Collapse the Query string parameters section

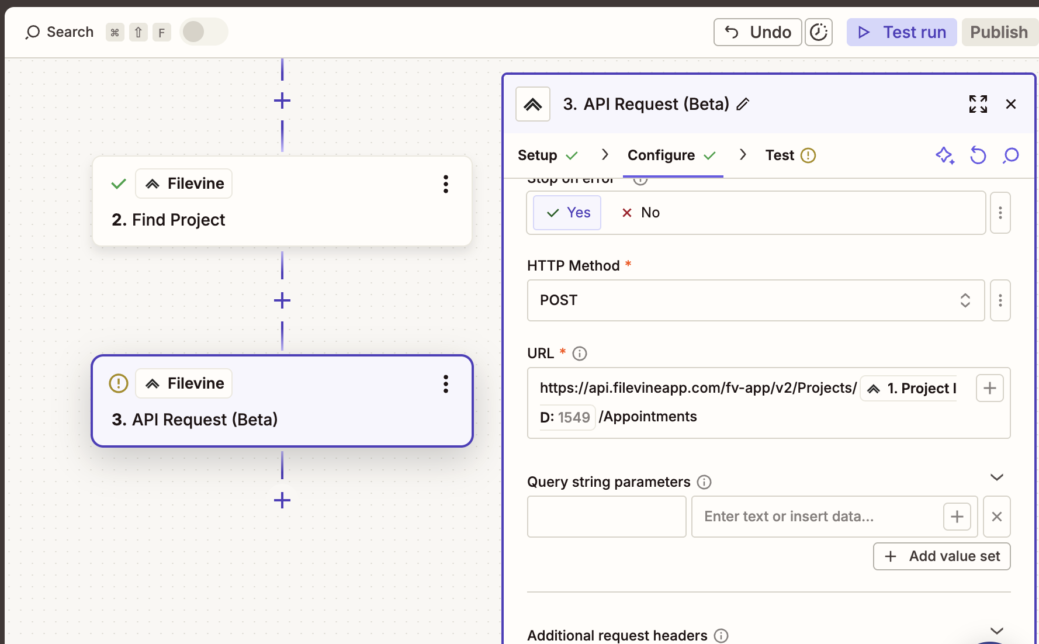coord(996,477)
